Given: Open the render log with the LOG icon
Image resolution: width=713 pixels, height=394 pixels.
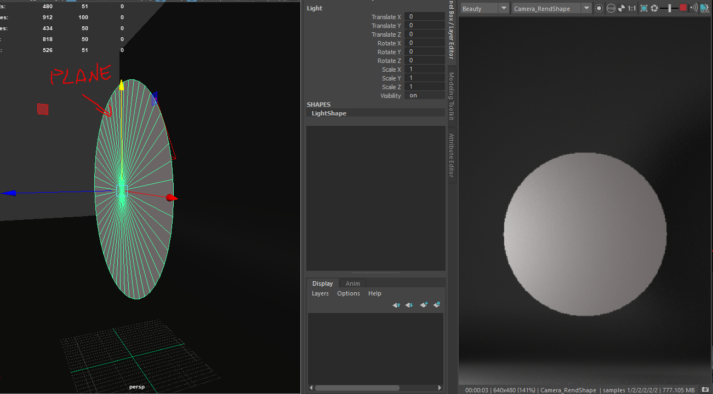Looking at the screenshot, I should (x=705, y=8).
